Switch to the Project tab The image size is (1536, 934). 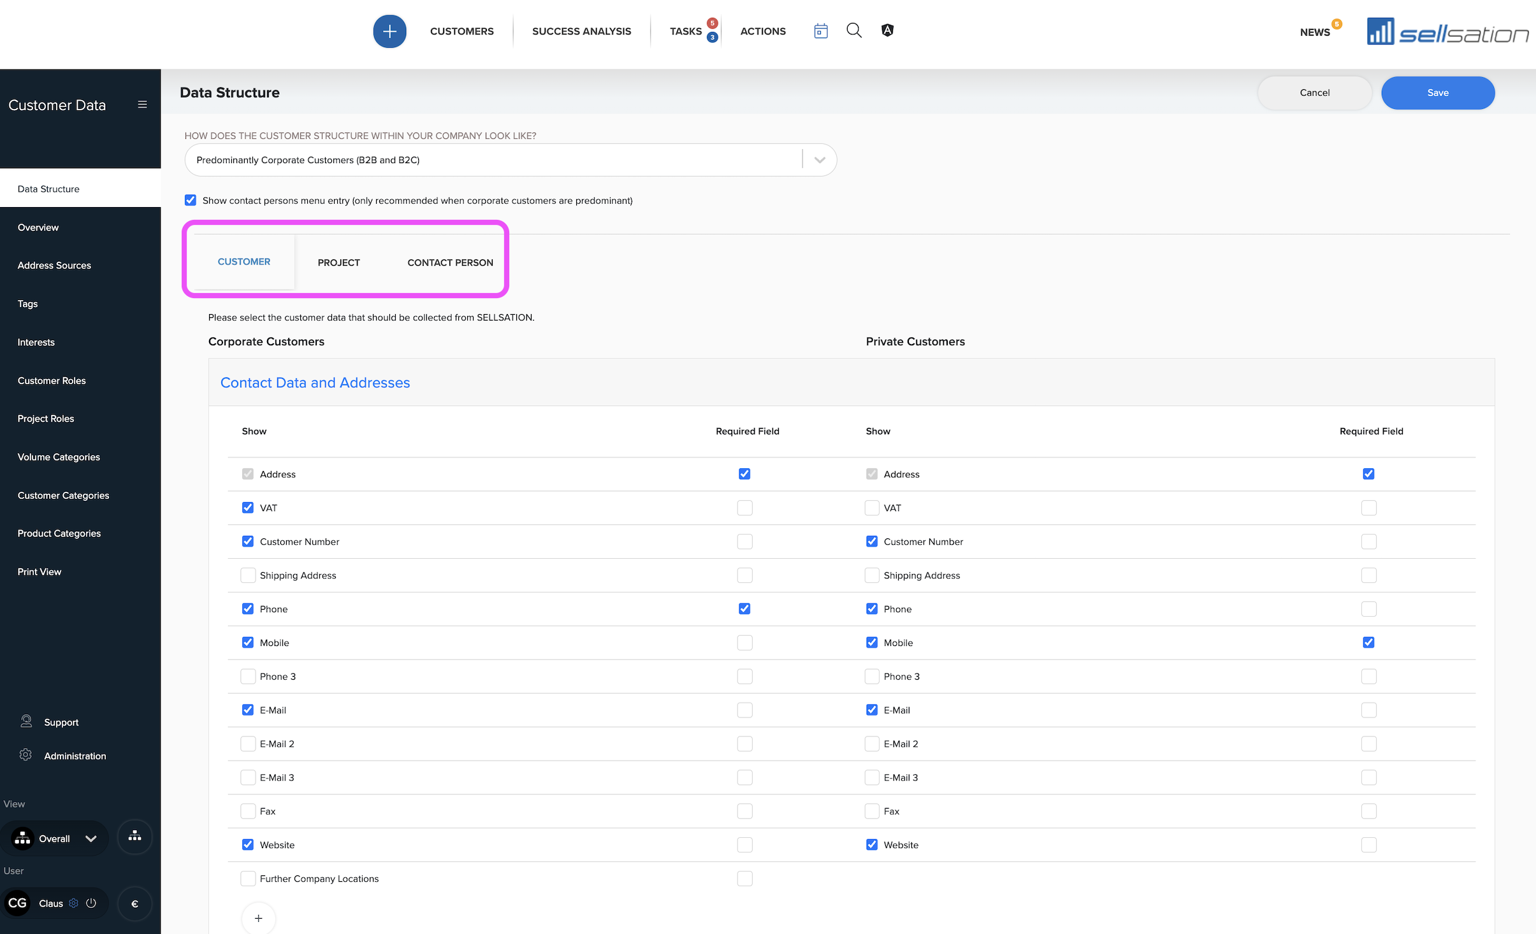[x=338, y=262]
